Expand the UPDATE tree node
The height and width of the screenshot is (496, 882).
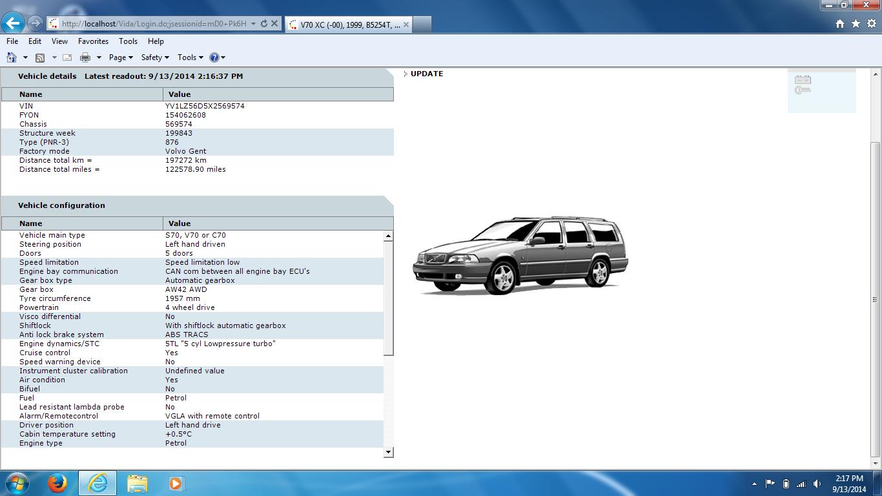click(405, 74)
